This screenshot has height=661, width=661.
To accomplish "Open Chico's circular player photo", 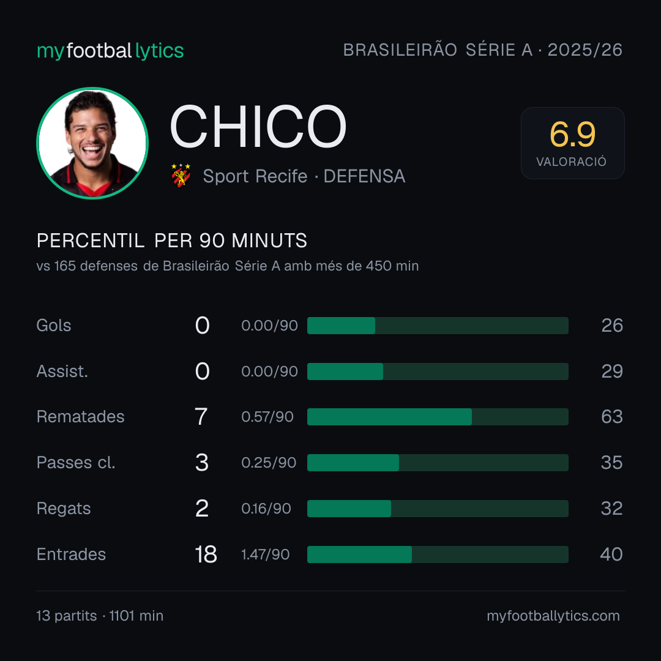I will point(92,143).
